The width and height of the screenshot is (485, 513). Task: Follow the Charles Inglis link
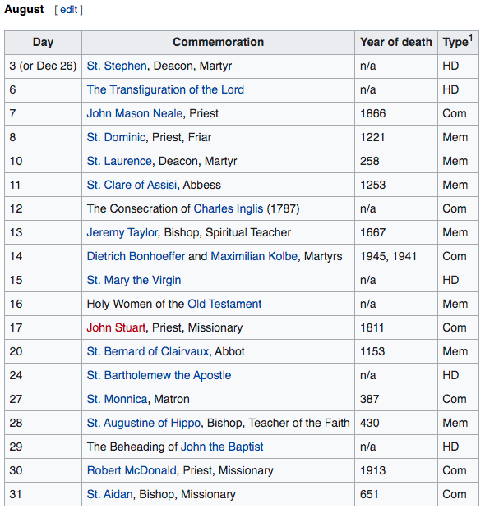point(229,208)
